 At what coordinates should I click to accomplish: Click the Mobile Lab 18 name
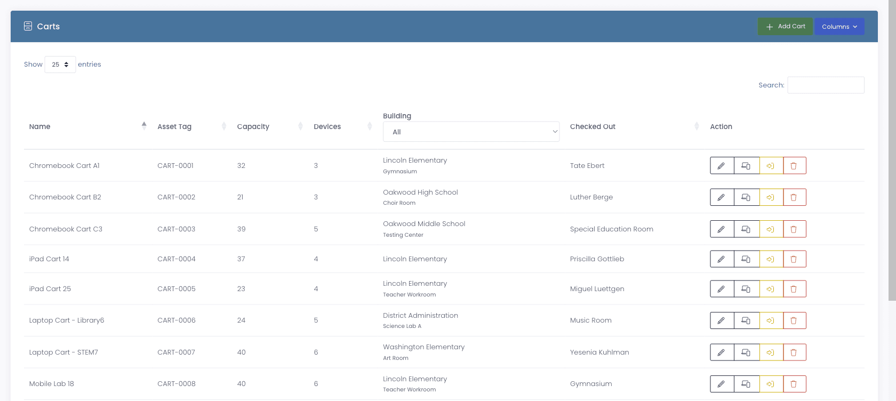(x=52, y=384)
